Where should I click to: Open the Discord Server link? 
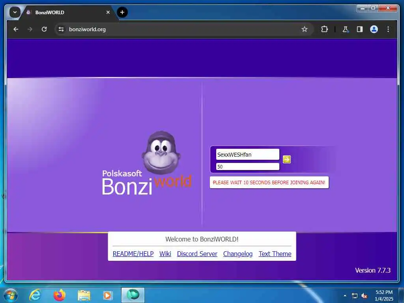(x=197, y=254)
